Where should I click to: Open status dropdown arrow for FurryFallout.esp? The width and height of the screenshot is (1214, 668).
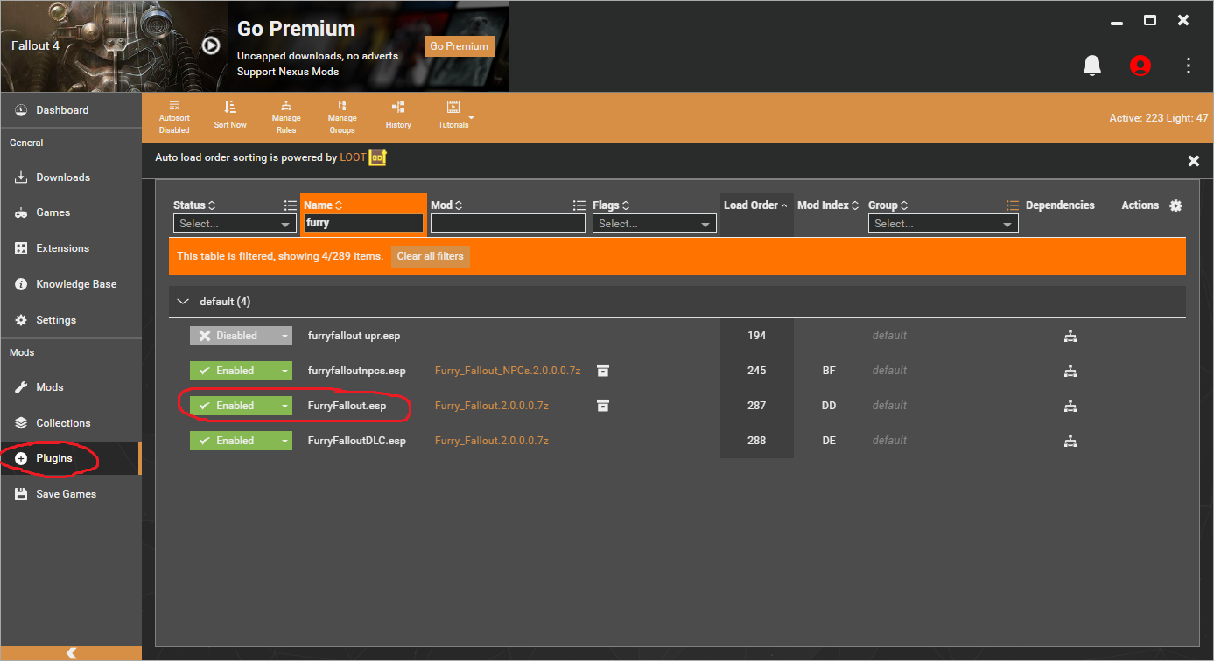(284, 406)
